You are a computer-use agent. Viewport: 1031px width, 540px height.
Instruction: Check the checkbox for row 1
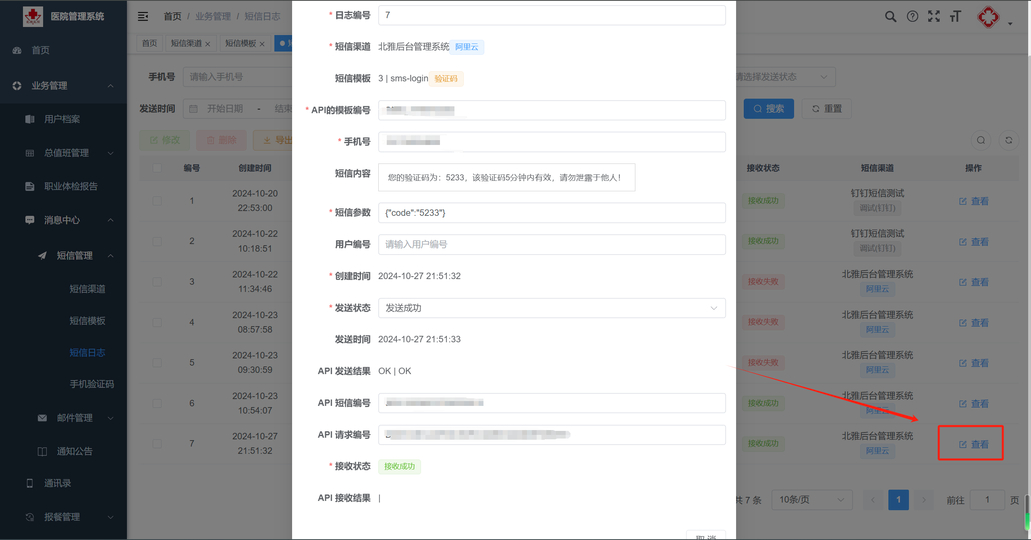click(157, 201)
